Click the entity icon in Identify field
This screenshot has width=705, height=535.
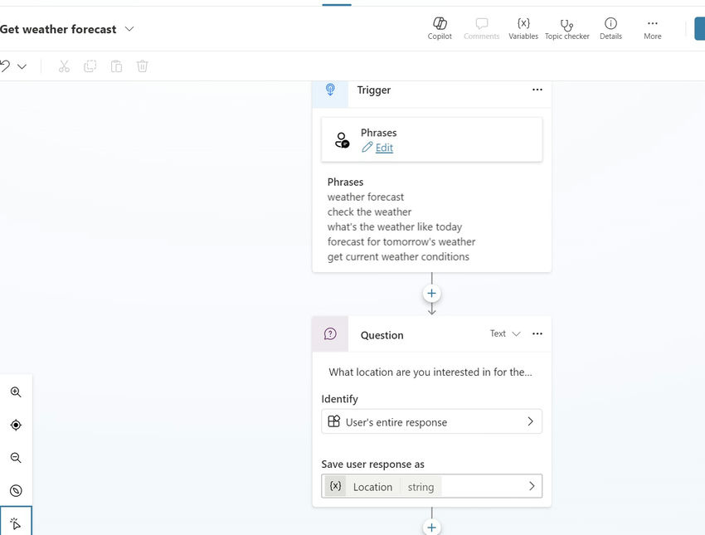(334, 421)
